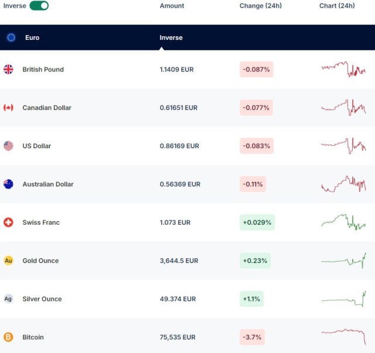Click the Bitcoin logo icon
Viewport: 375px width, 353px height.
click(8, 337)
